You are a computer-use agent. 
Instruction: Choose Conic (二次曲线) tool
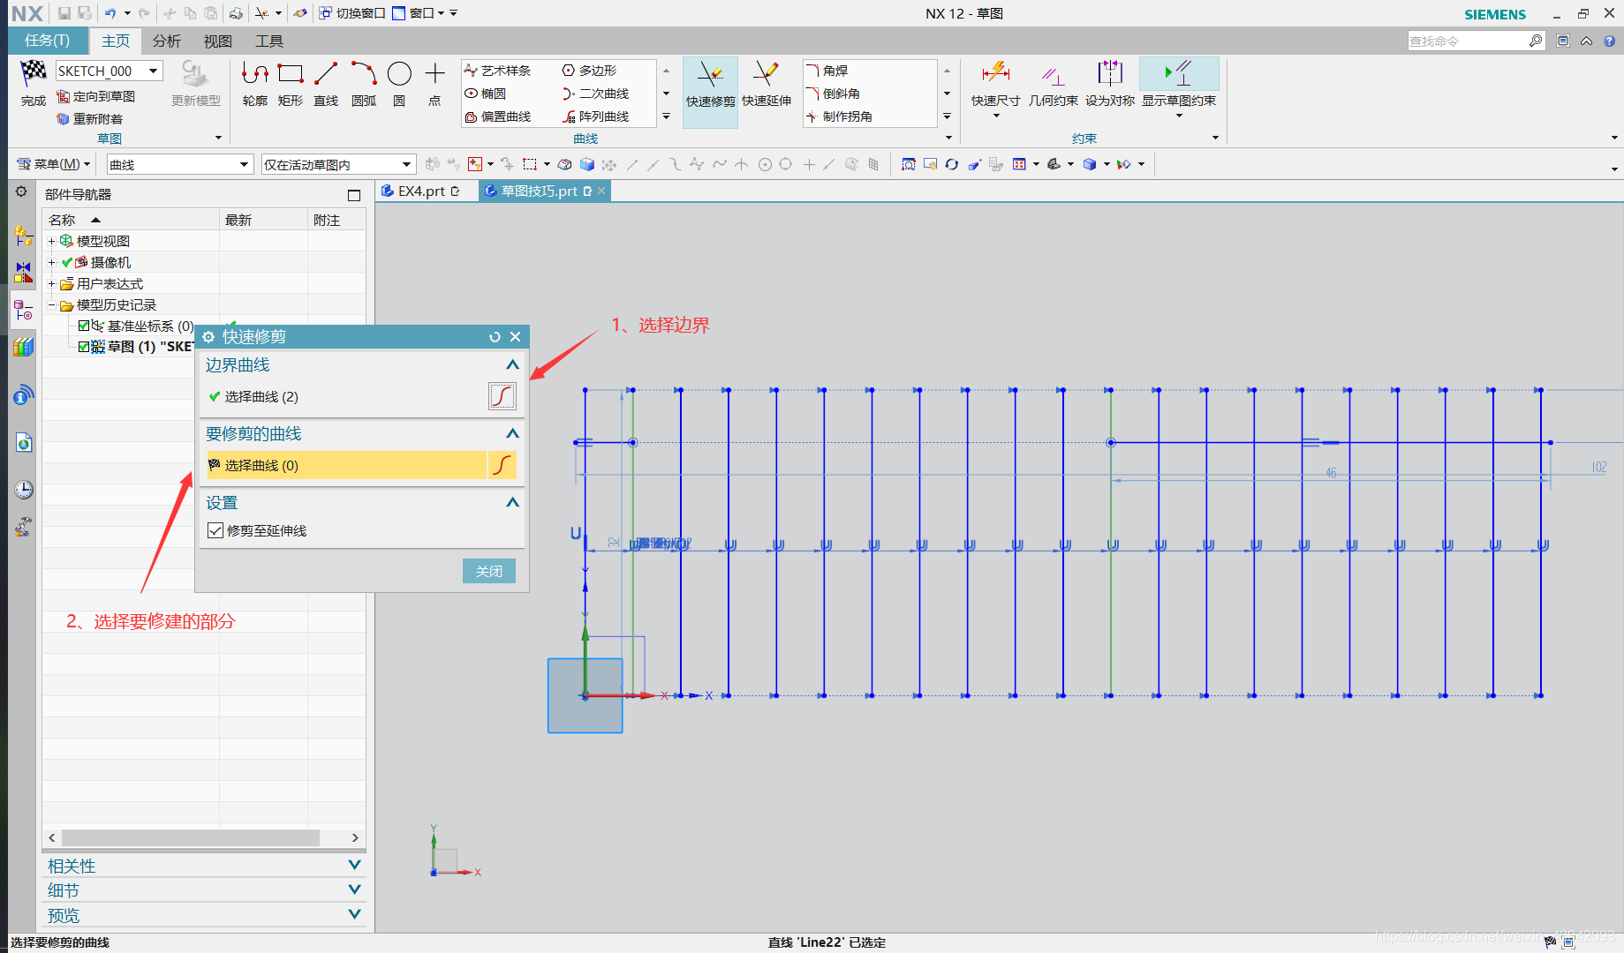(596, 94)
